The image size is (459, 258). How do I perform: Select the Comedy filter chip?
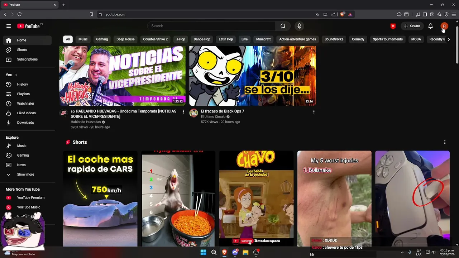pyautogui.click(x=358, y=39)
